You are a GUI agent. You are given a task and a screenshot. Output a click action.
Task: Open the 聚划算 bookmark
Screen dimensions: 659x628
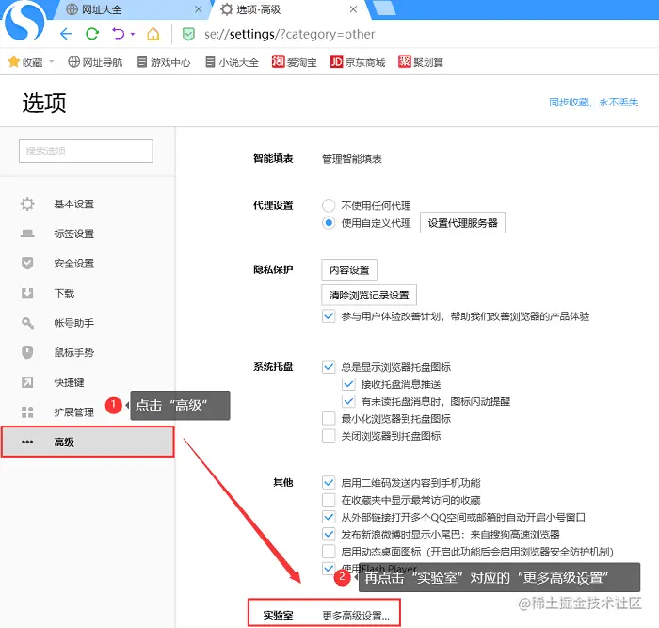pyautogui.click(x=421, y=62)
